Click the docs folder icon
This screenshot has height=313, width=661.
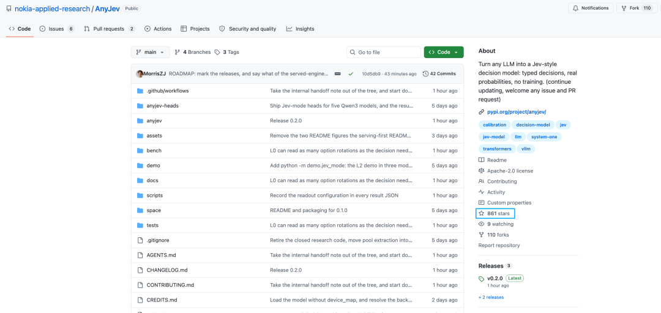click(140, 180)
